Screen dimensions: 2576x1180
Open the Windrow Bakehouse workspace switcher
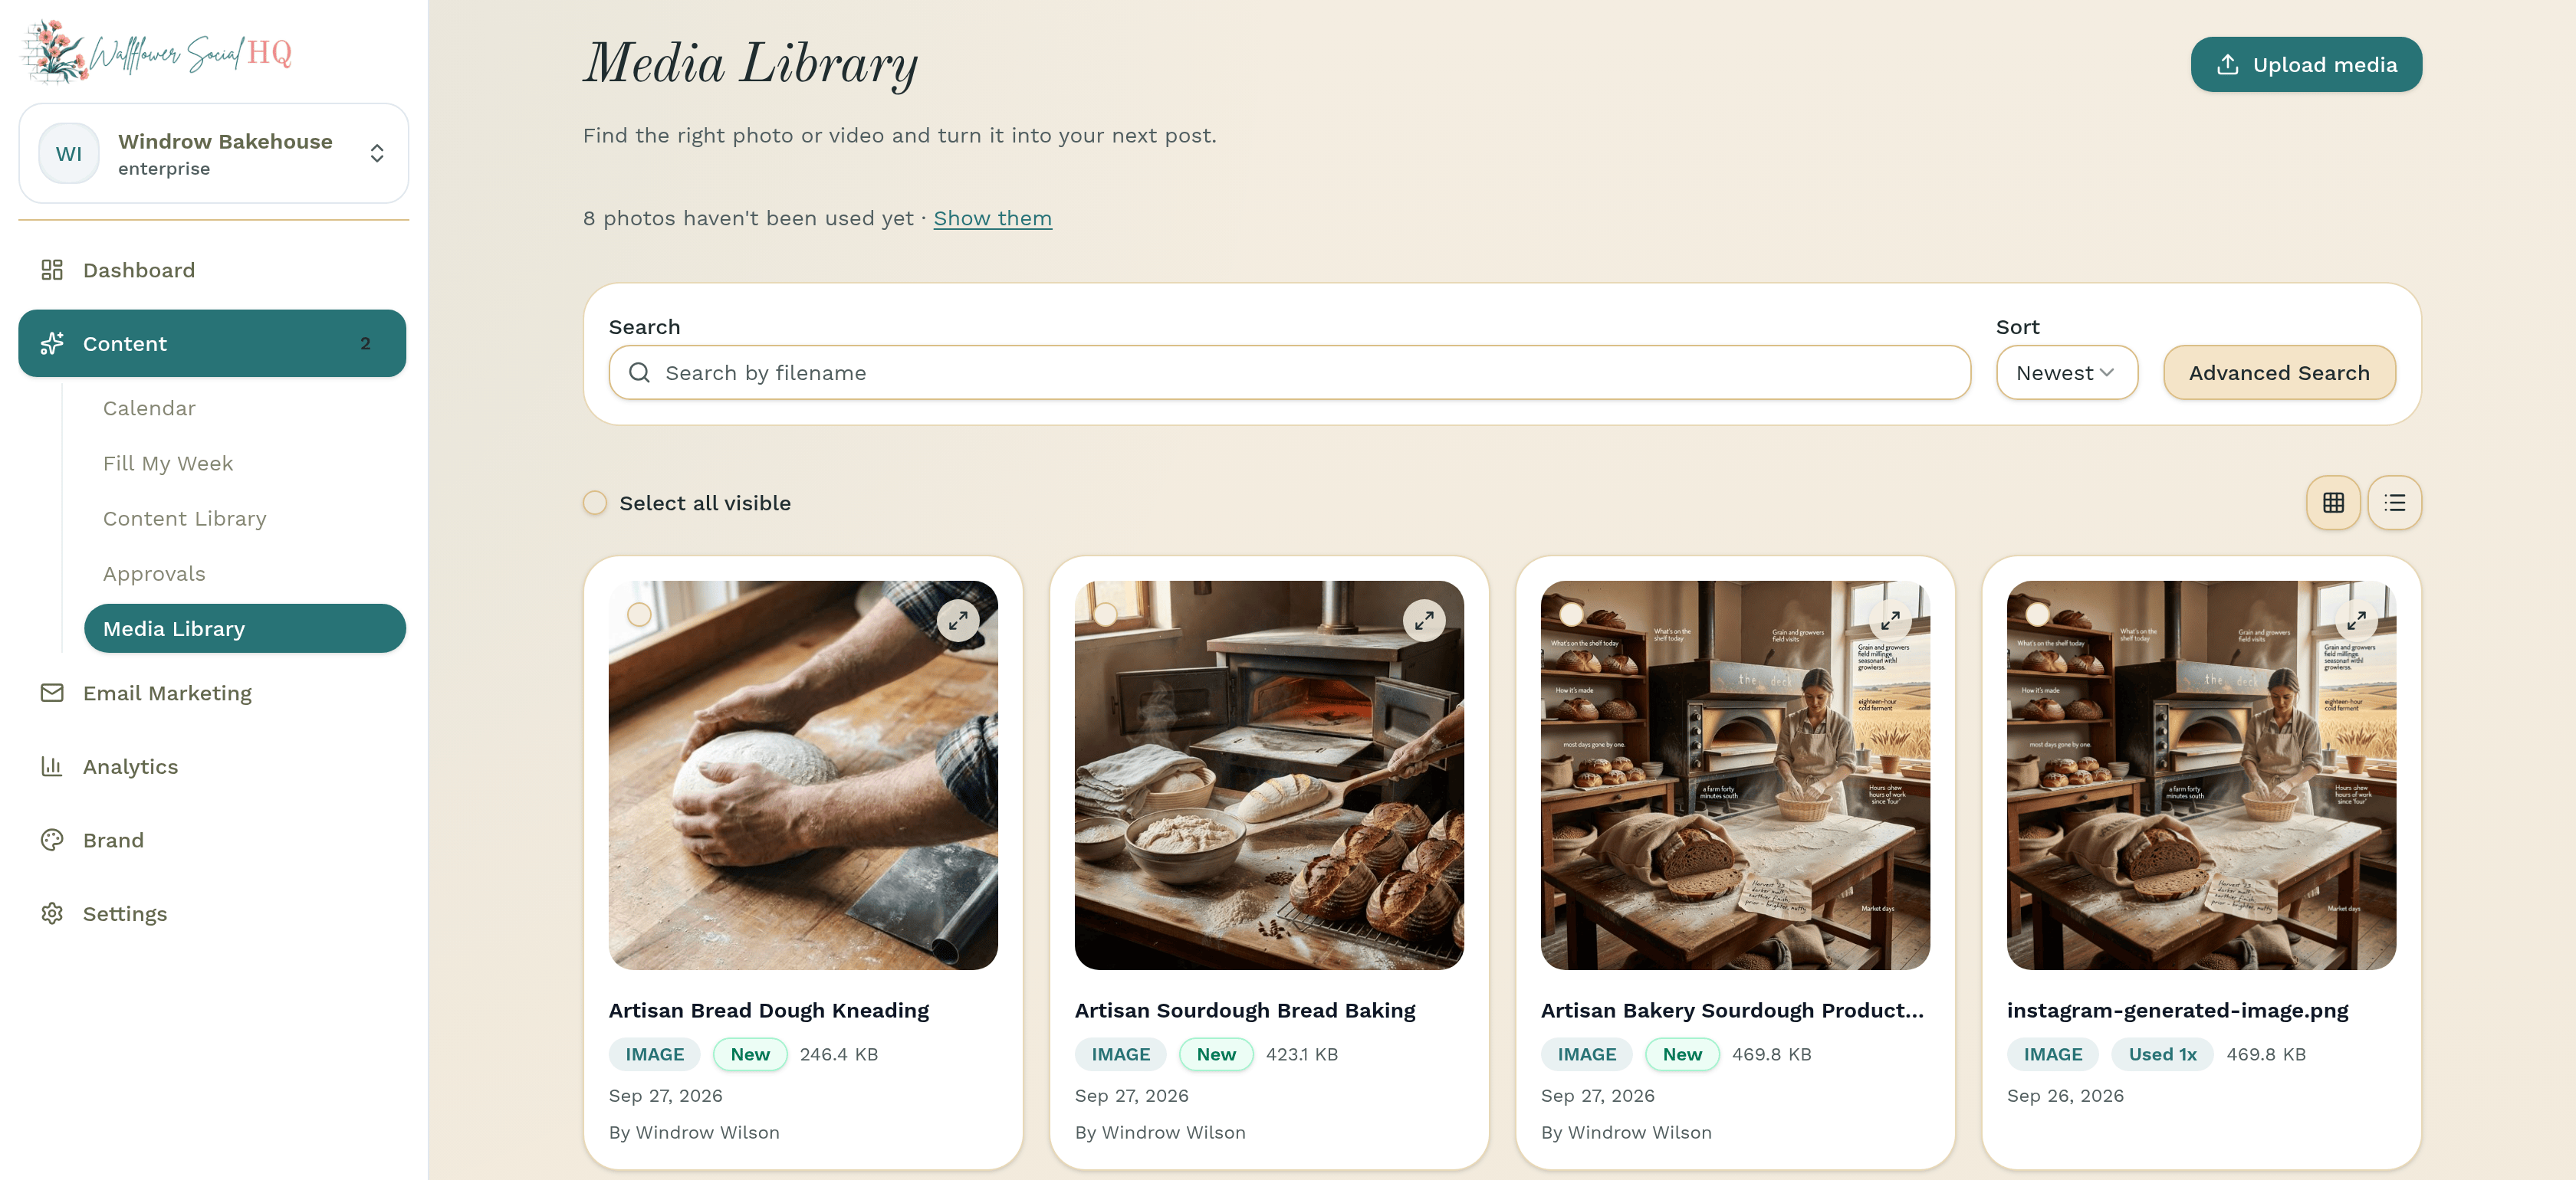pyautogui.click(x=213, y=154)
